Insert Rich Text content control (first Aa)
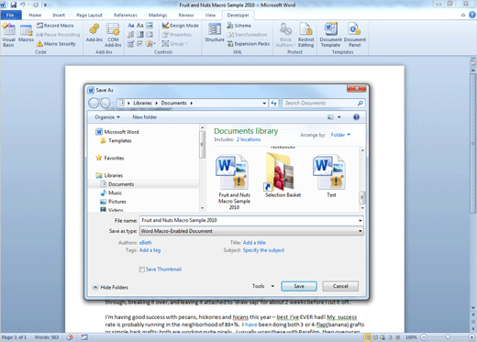The height and width of the screenshot is (342, 477). point(131,26)
